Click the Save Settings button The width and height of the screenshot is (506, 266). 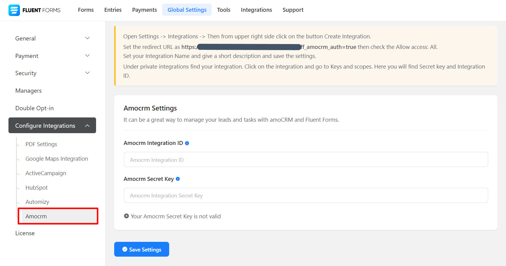click(x=141, y=249)
